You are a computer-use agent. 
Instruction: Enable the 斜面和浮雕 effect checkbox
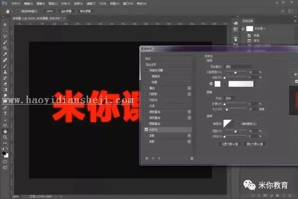147,70
